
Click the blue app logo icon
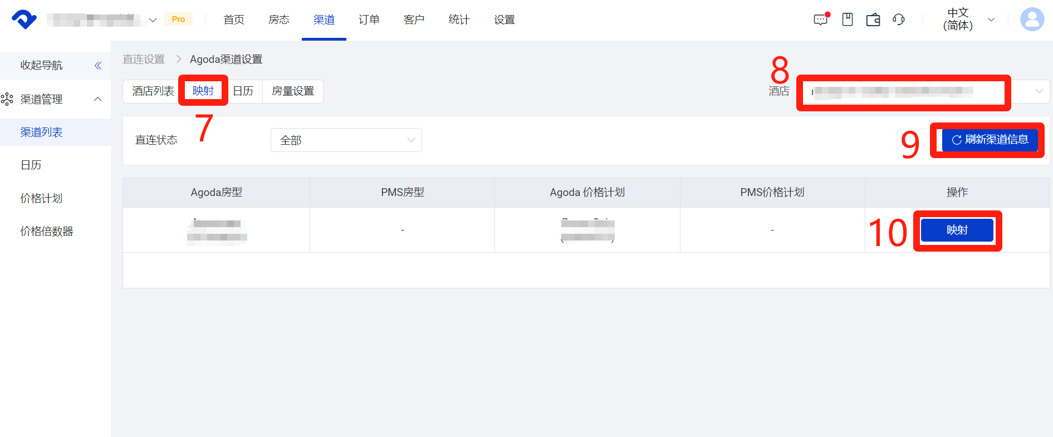pyautogui.click(x=24, y=19)
